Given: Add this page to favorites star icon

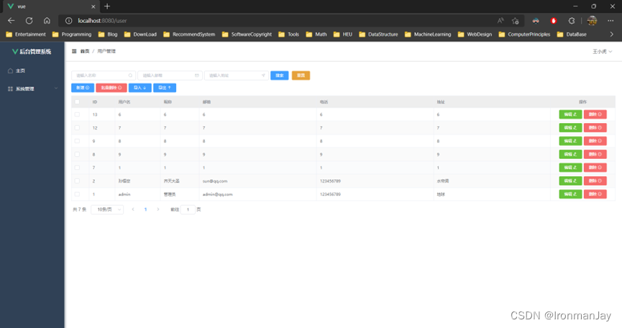Looking at the screenshot, I should point(516,21).
